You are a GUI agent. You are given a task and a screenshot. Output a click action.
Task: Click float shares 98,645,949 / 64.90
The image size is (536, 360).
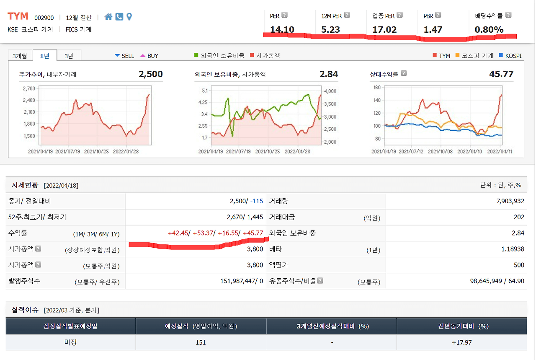pyautogui.click(x=497, y=281)
